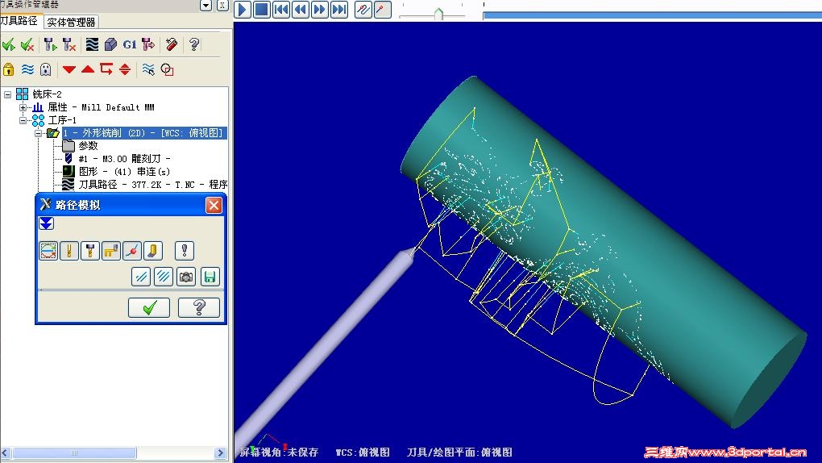
Task: Expand 路径模拟 dialog options double-arrow
Action: [x=46, y=223]
